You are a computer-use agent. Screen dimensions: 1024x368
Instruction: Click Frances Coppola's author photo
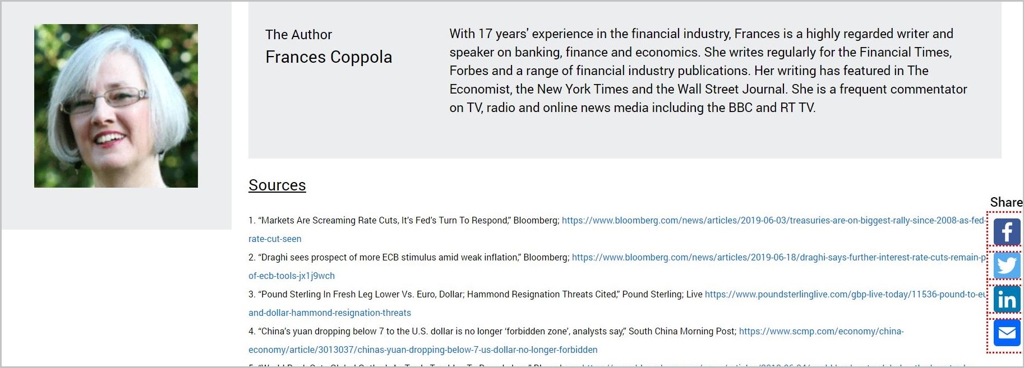pos(116,106)
